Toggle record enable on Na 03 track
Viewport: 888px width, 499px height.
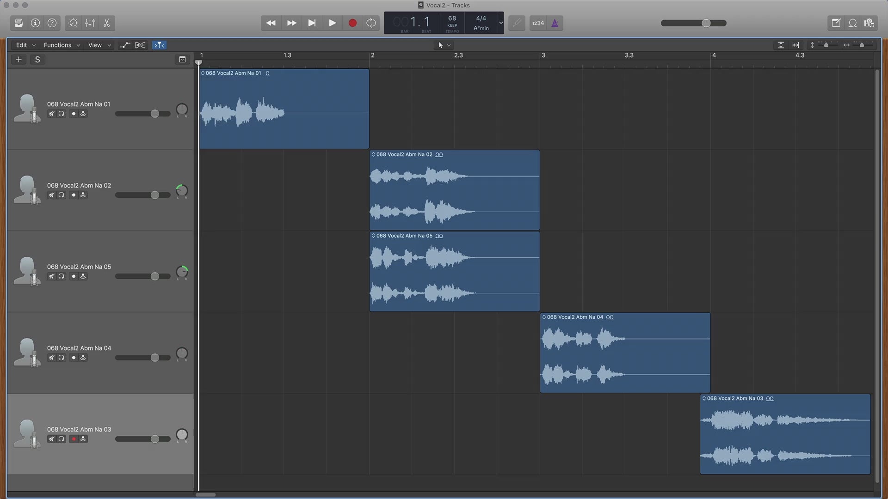click(74, 439)
